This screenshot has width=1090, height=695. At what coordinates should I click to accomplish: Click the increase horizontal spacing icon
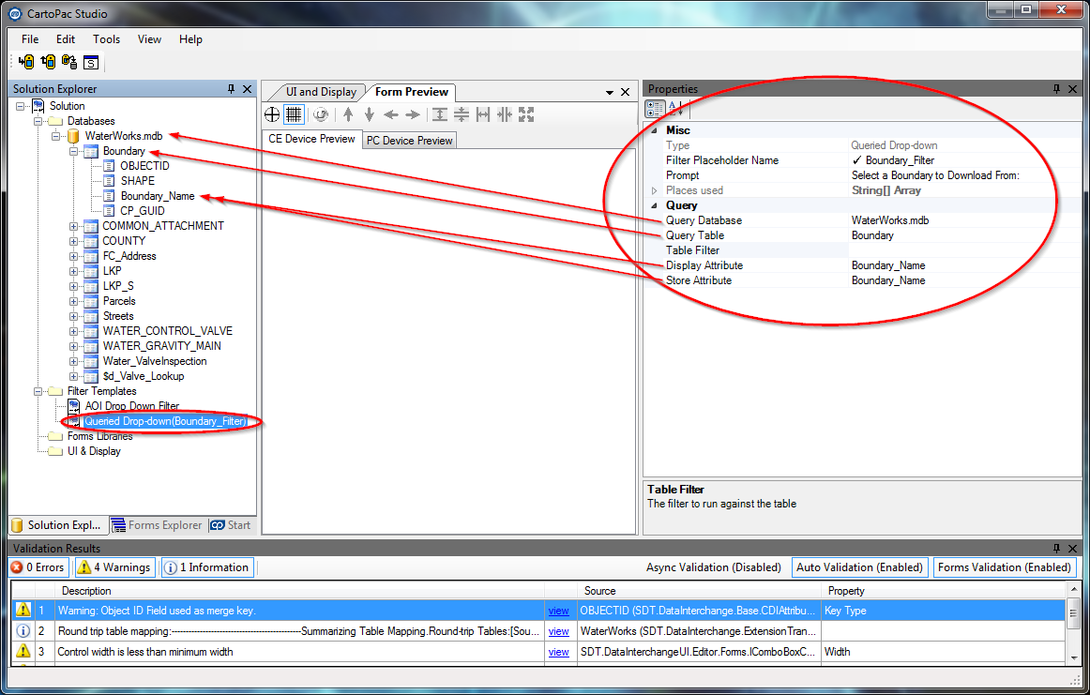483,114
